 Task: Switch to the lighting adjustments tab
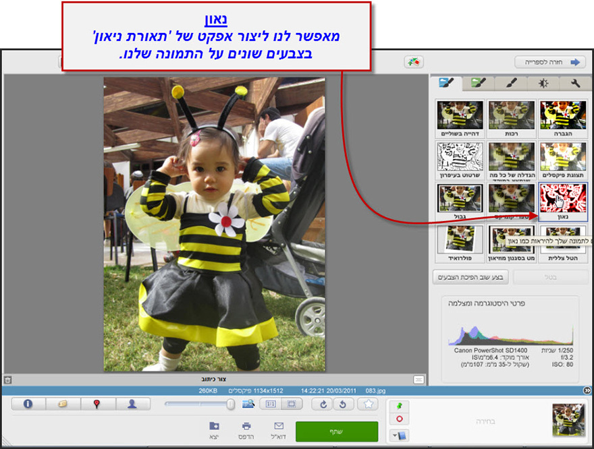pyautogui.click(x=543, y=84)
